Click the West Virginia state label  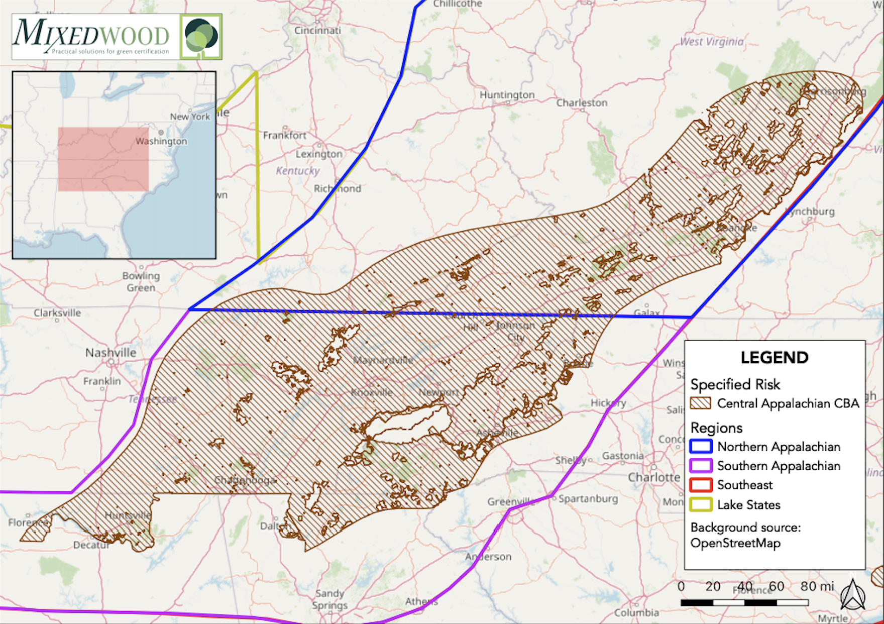coord(712,42)
